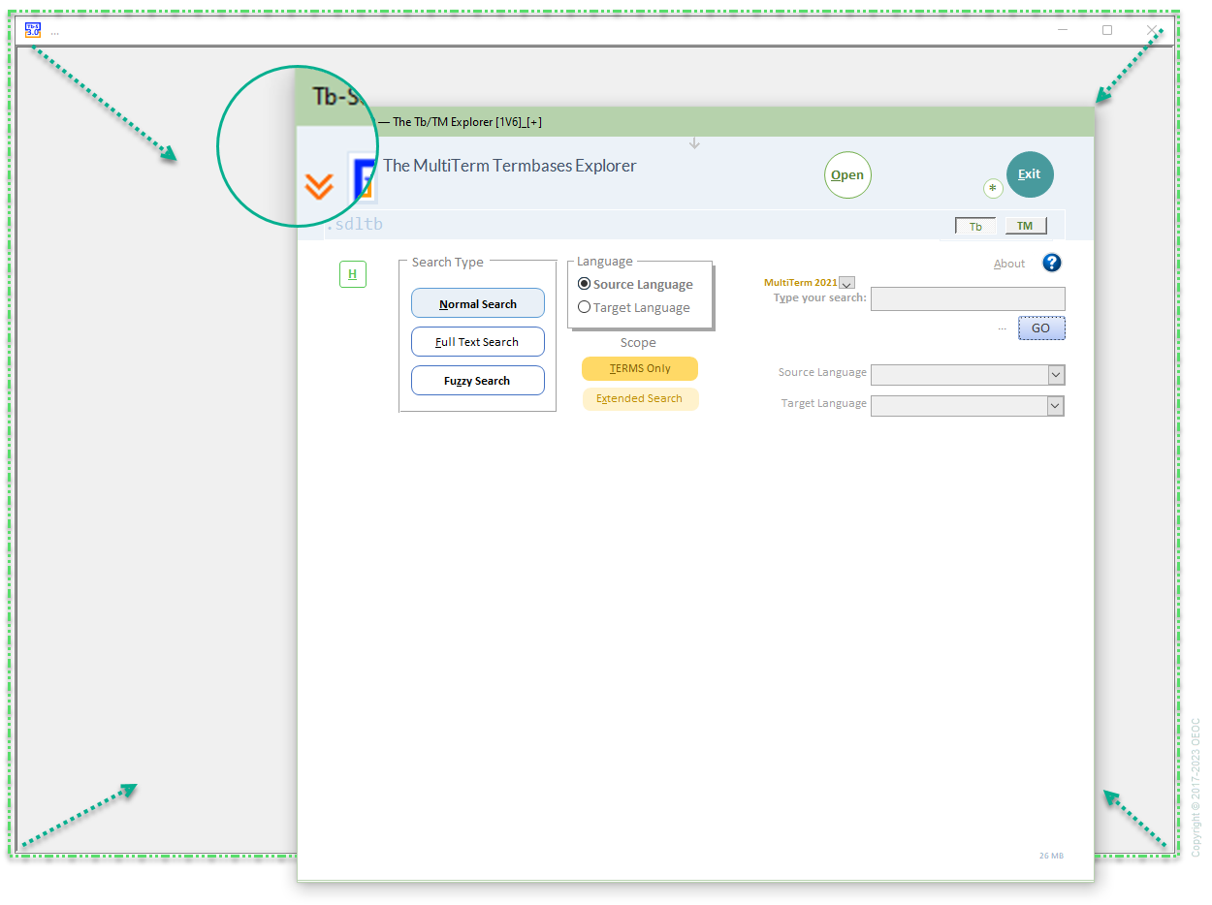
Task: Click the gray down arrow below the title bar
Action: pos(694,143)
